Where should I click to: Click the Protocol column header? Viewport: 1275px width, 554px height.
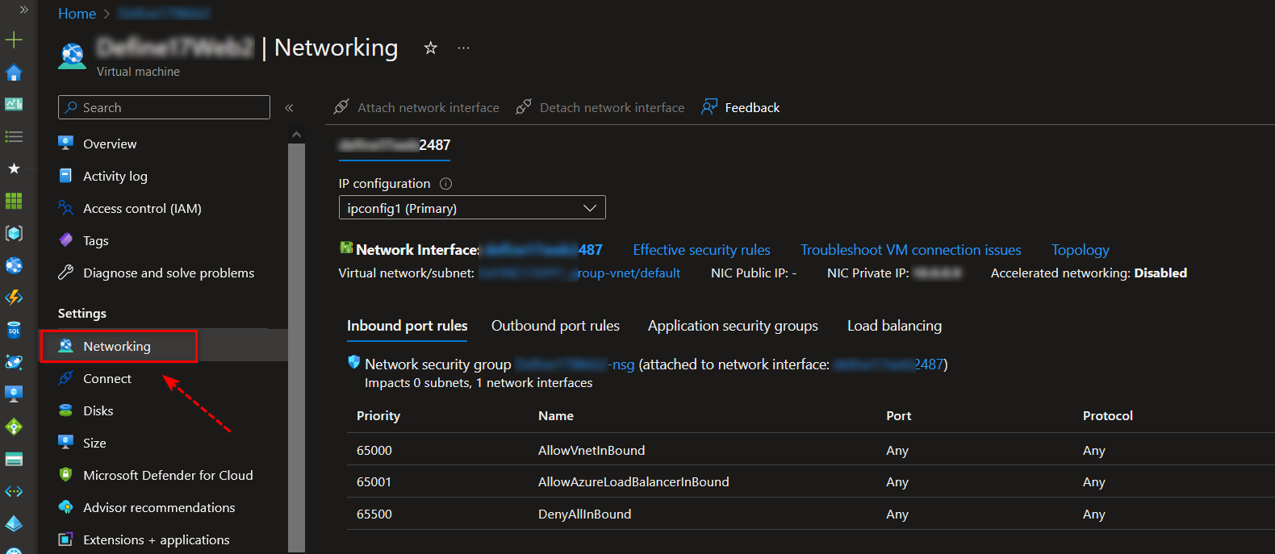point(1107,416)
